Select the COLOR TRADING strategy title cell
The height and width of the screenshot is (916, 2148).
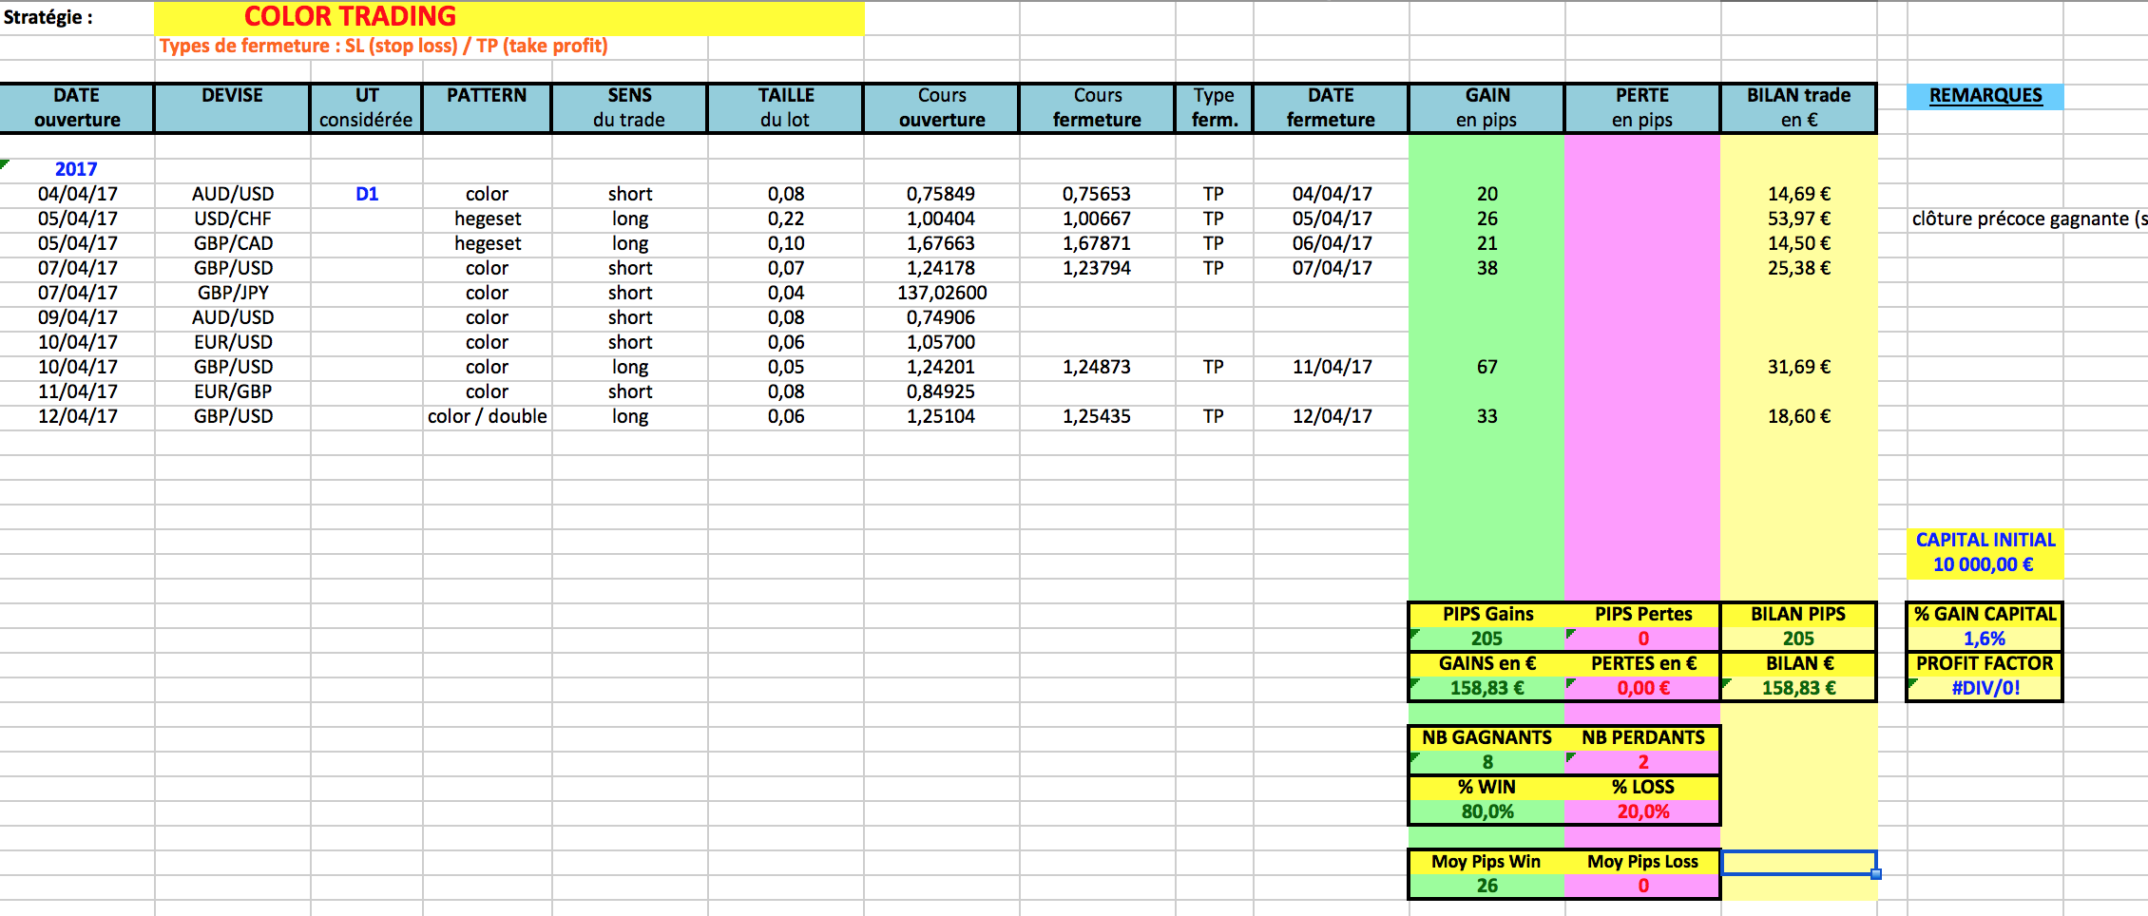[509, 17]
